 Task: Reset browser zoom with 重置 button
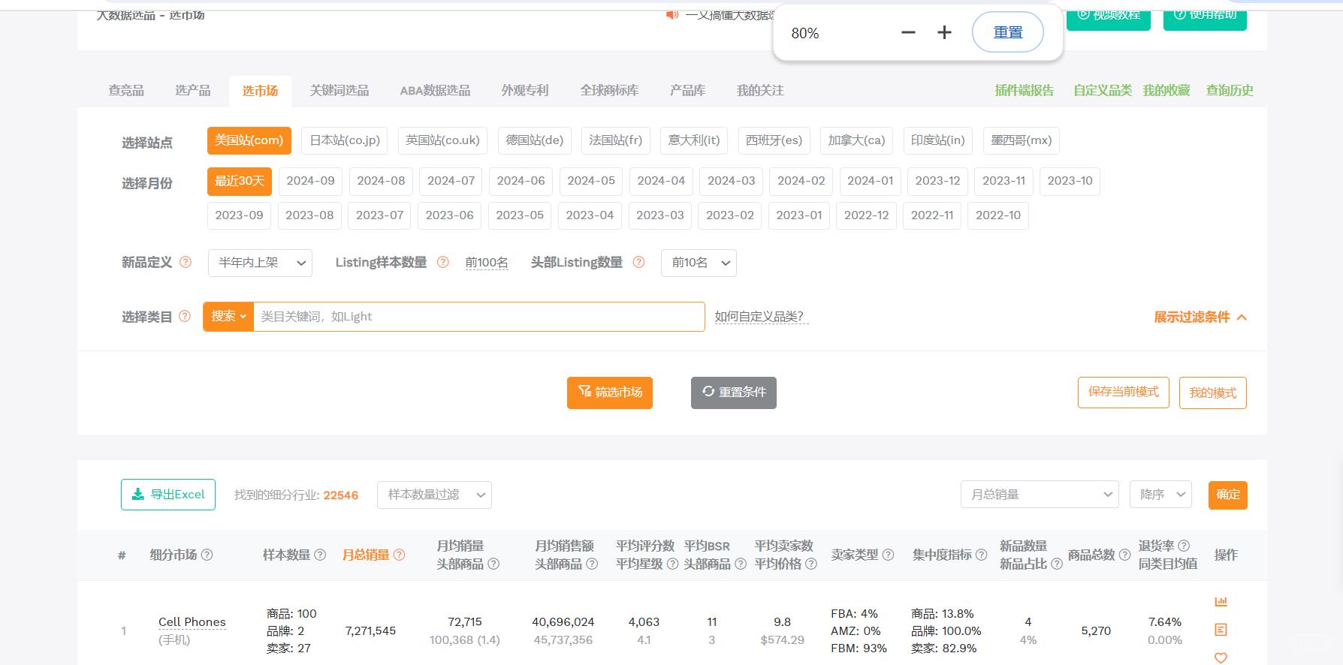[x=1008, y=32]
